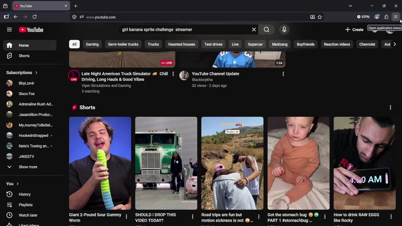This screenshot has width=402, height=226.
Task: Open Shorts section options menu
Action: click(390, 107)
